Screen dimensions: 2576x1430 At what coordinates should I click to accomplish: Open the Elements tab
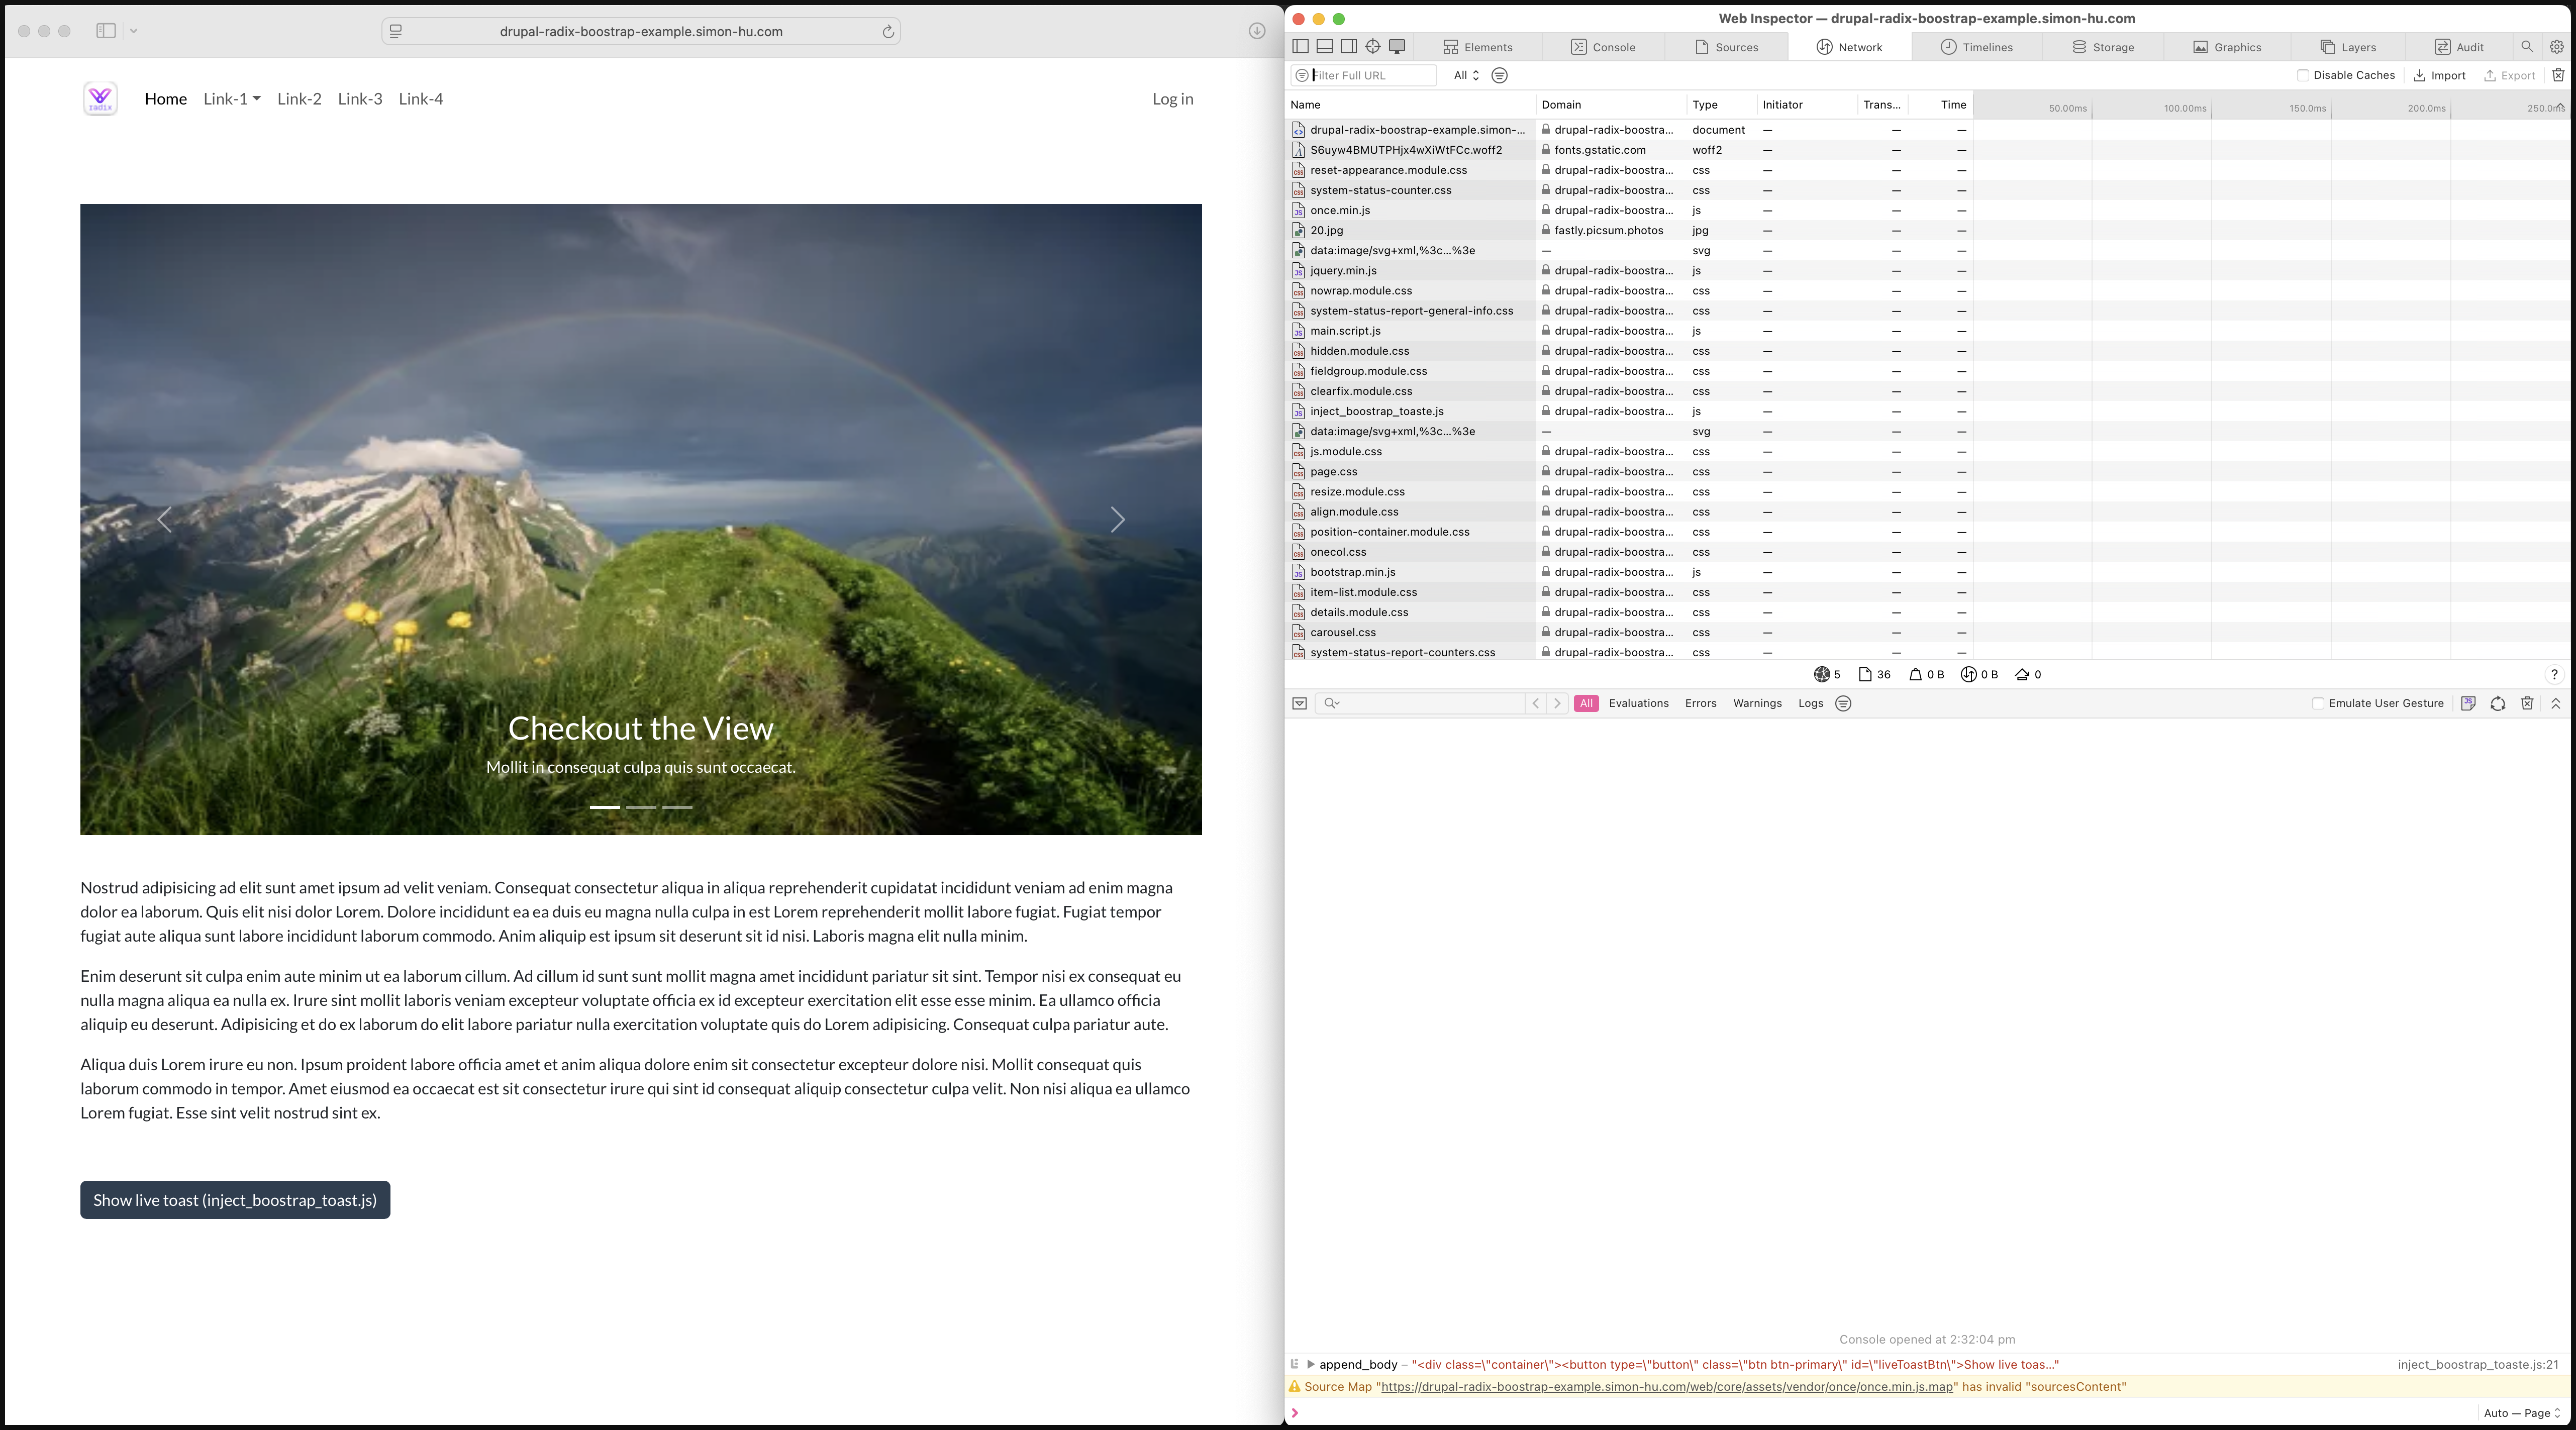point(1477,47)
